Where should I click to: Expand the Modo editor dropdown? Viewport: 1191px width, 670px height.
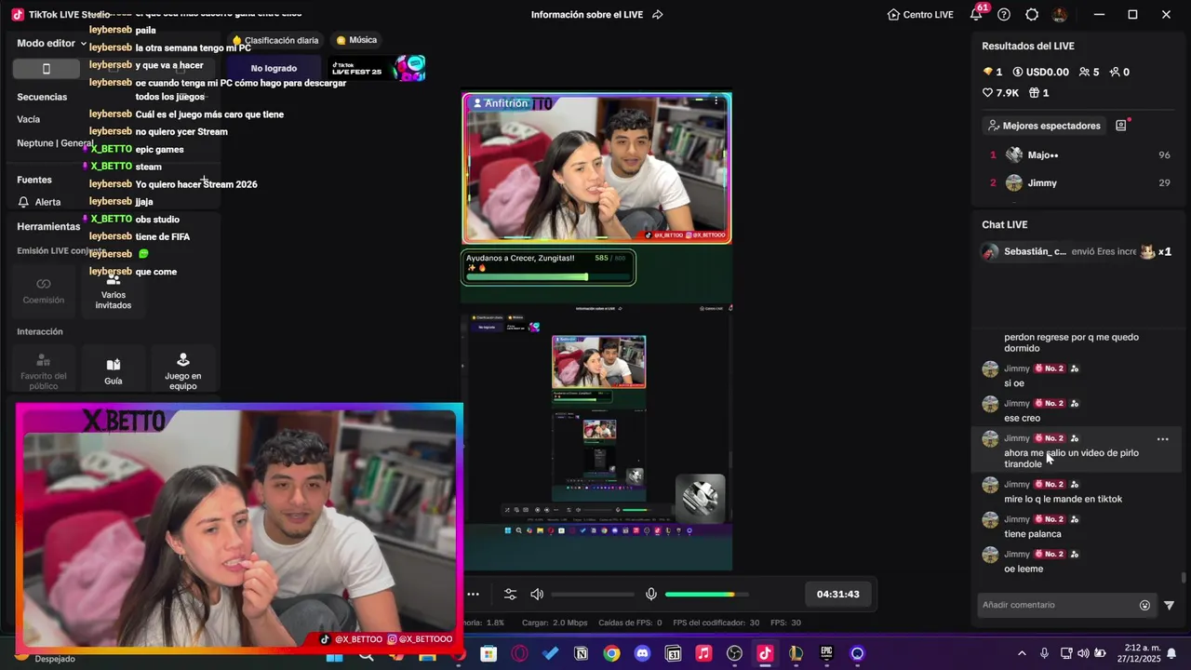[x=52, y=44]
